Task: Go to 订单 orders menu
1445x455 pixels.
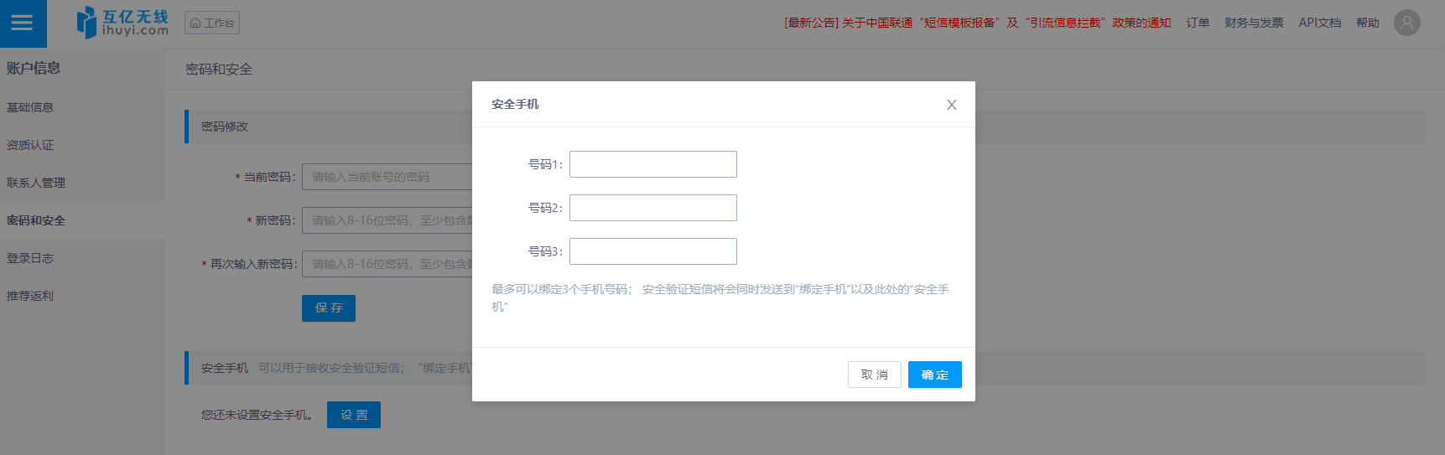Action: click(x=1197, y=23)
